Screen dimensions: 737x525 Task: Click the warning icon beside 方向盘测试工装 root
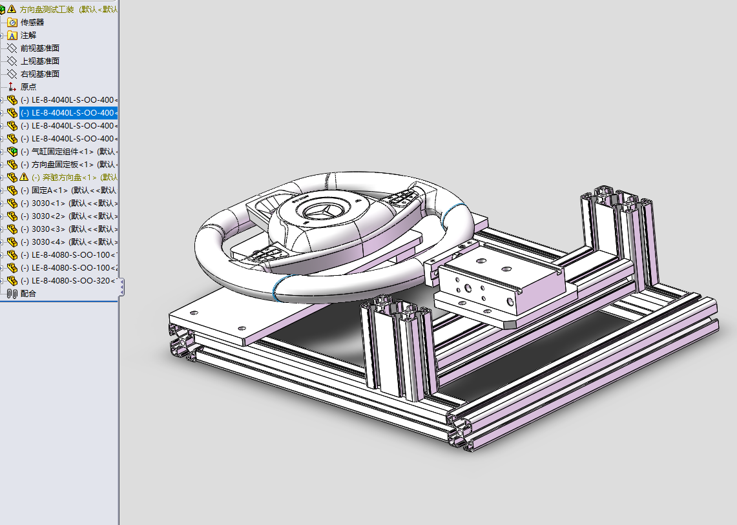click(12, 9)
